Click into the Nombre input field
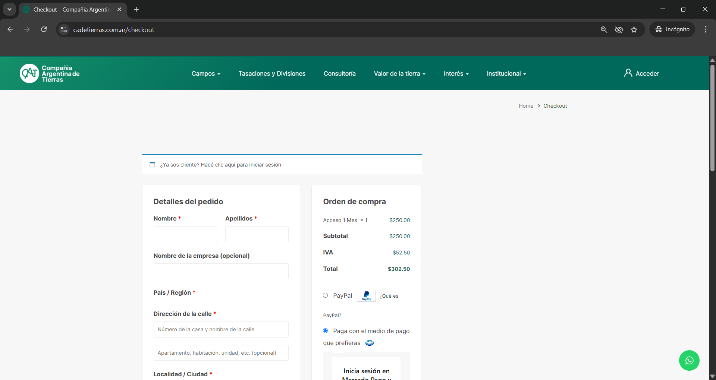This screenshot has width=716, height=380. coord(185,234)
